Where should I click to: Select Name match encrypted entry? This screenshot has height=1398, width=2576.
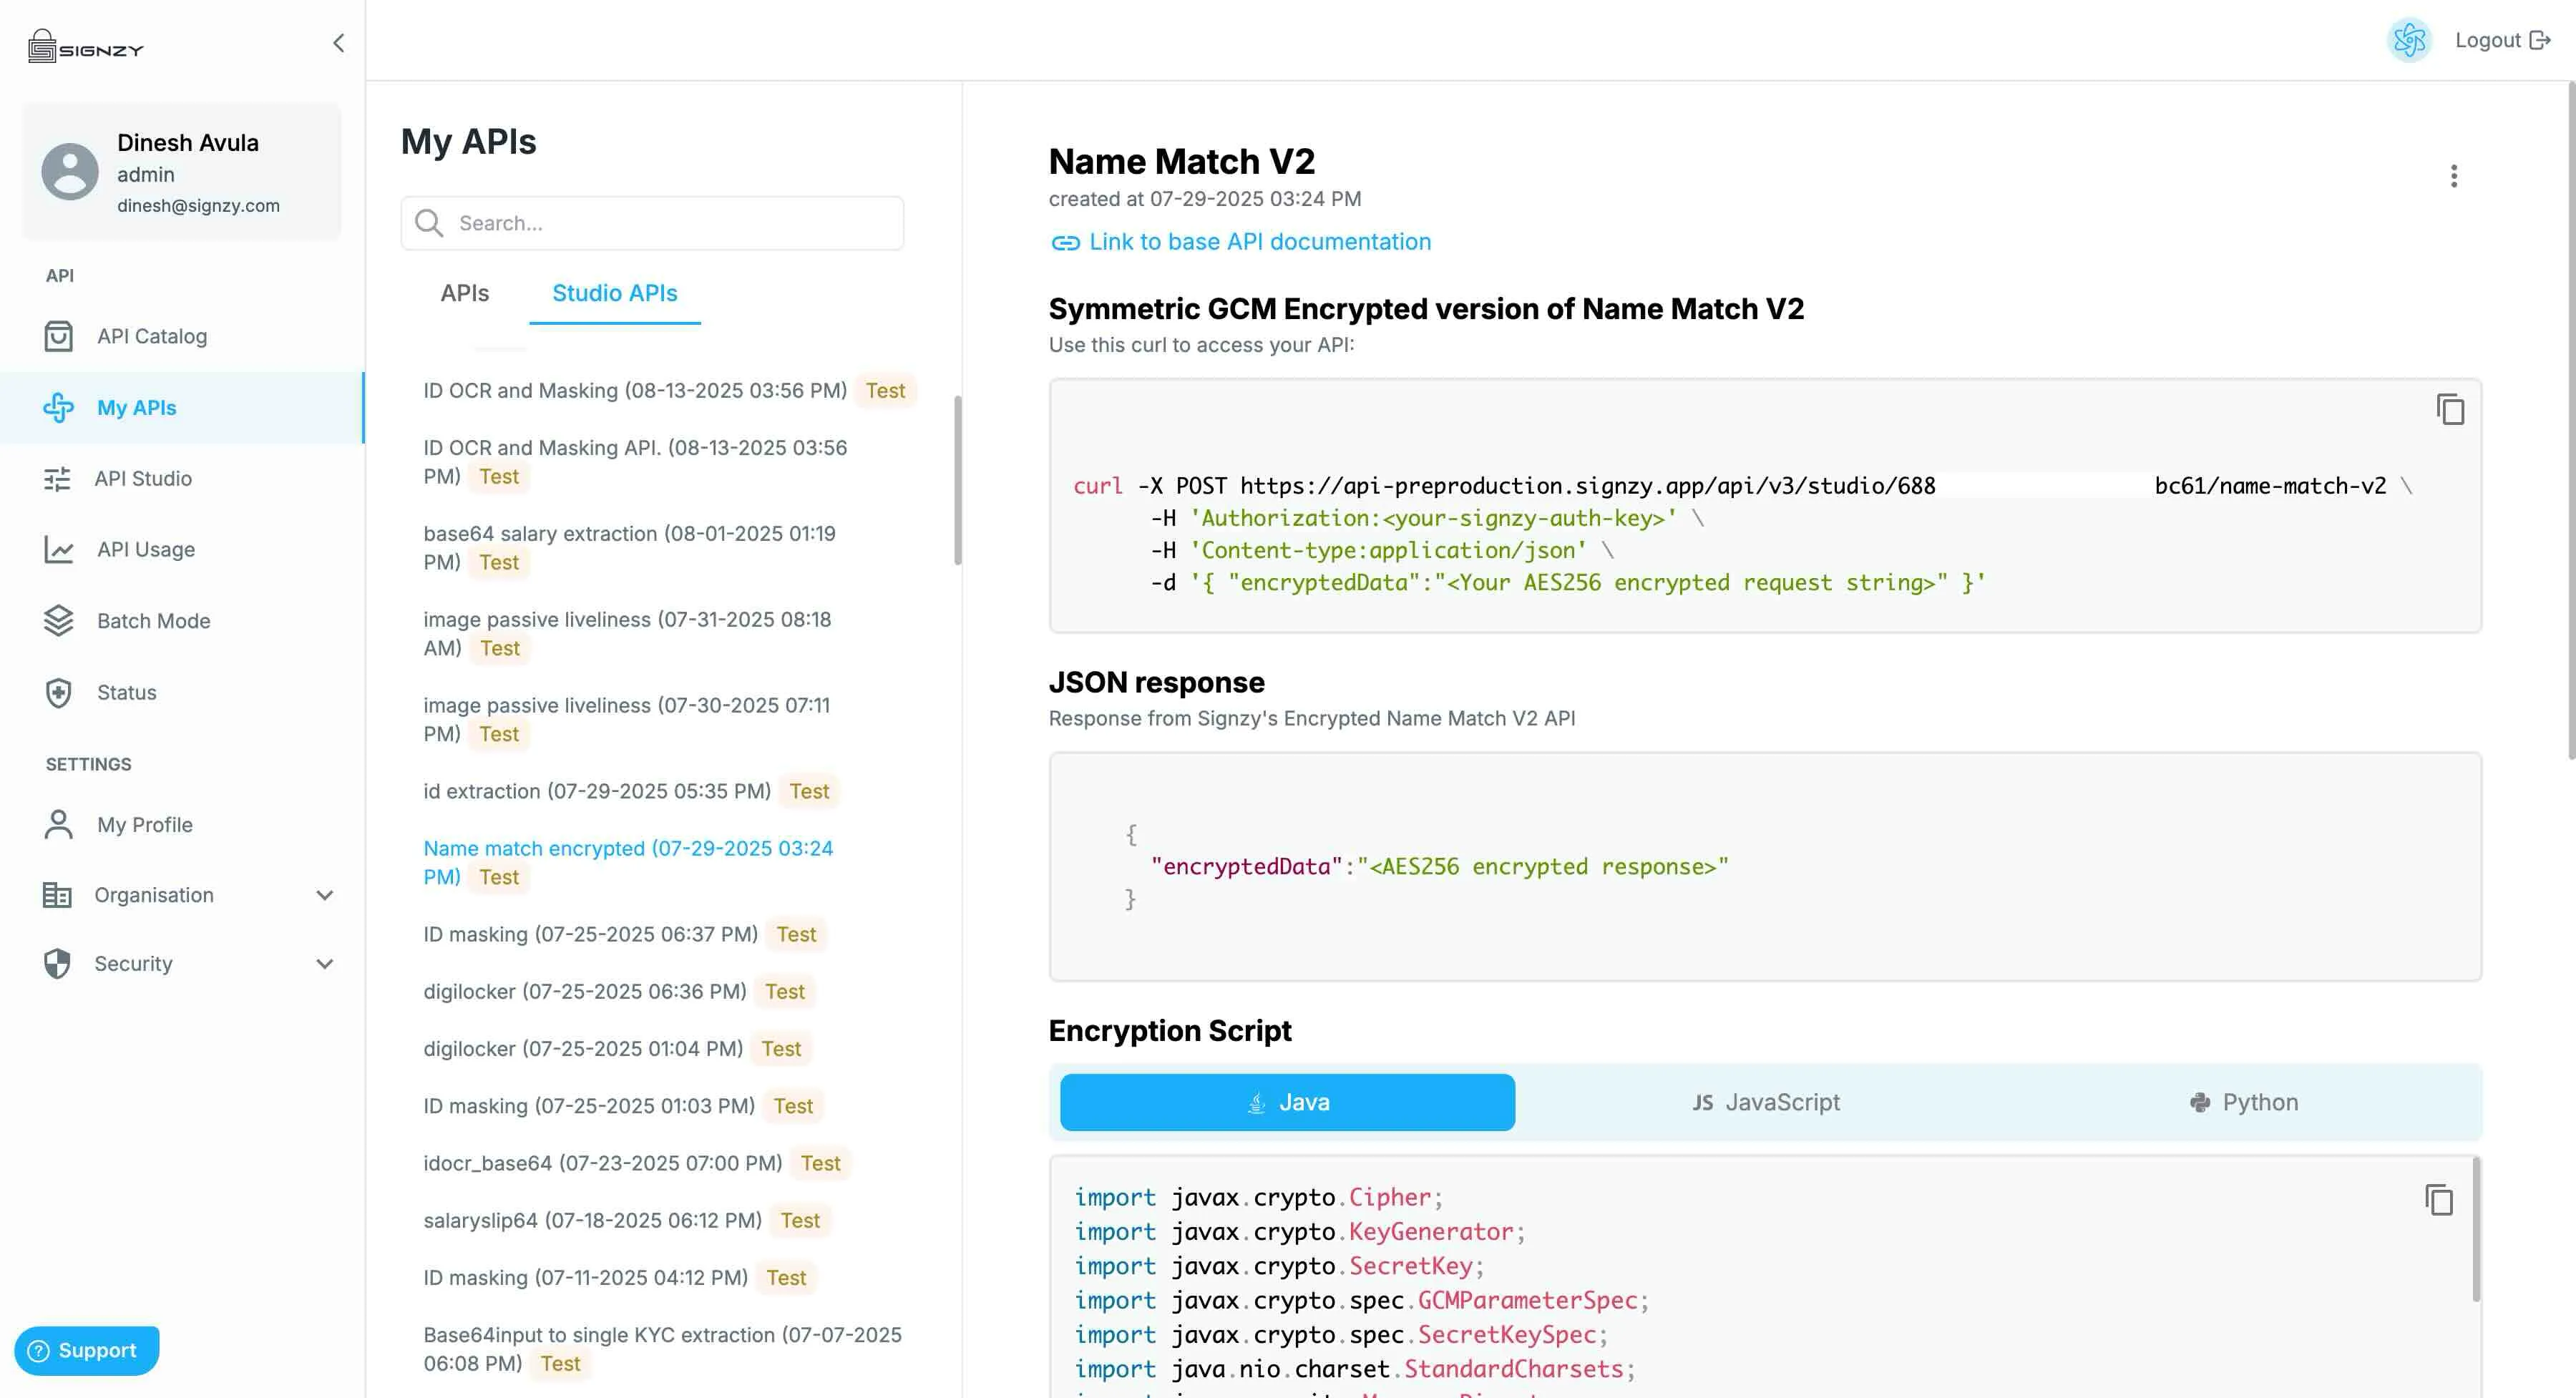pyautogui.click(x=628, y=862)
